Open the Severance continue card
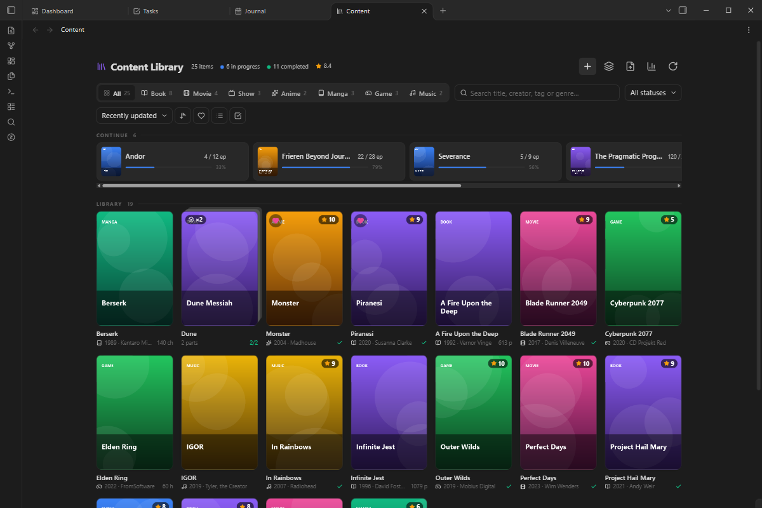762x508 pixels. (486, 161)
